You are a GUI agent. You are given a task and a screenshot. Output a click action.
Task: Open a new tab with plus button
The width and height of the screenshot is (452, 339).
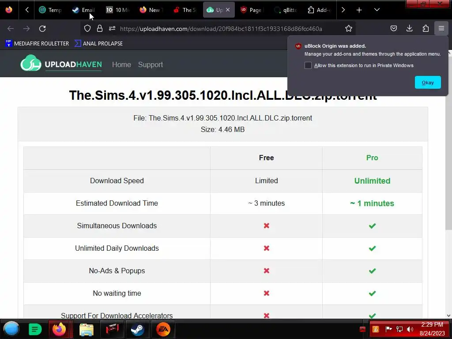click(359, 10)
